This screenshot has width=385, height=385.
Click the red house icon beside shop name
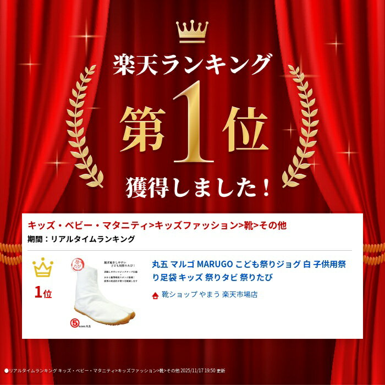(155, 295)
